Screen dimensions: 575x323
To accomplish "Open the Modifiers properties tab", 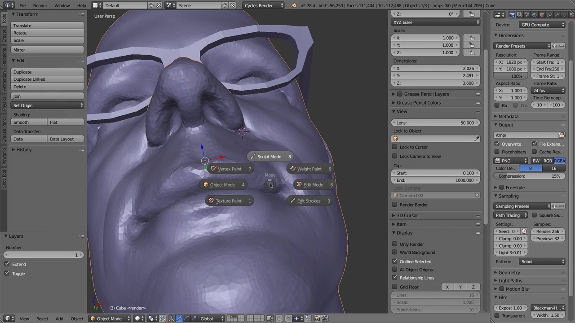I will point(557,14).
